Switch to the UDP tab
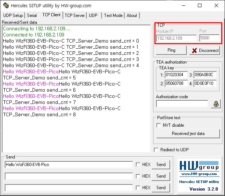The width and height of the screenshot is (225, 196). pos(93,16)
